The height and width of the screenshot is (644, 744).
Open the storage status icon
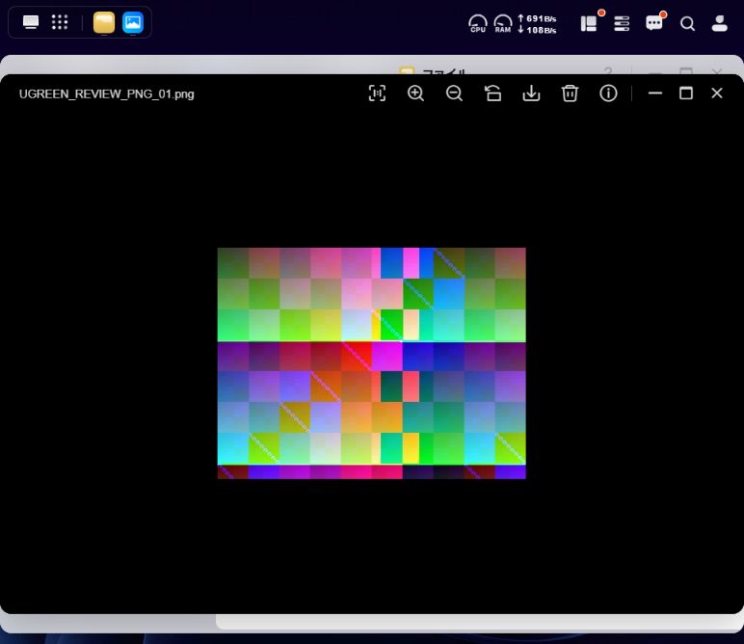[622, 23]
